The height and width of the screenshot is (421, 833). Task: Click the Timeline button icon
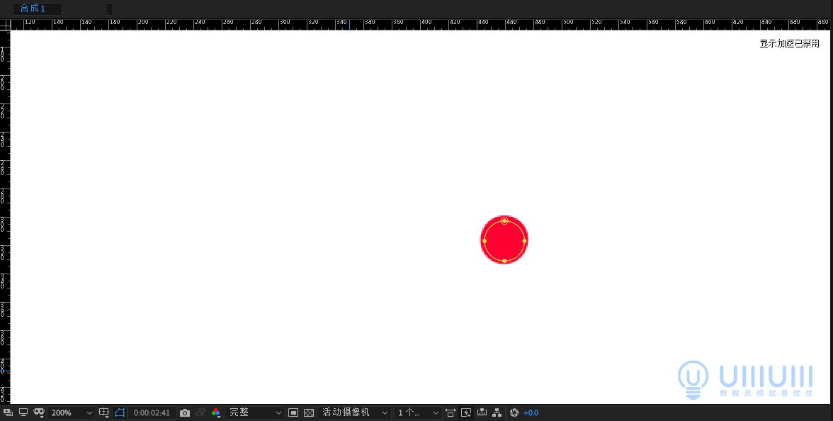click(x=482, y=412)
